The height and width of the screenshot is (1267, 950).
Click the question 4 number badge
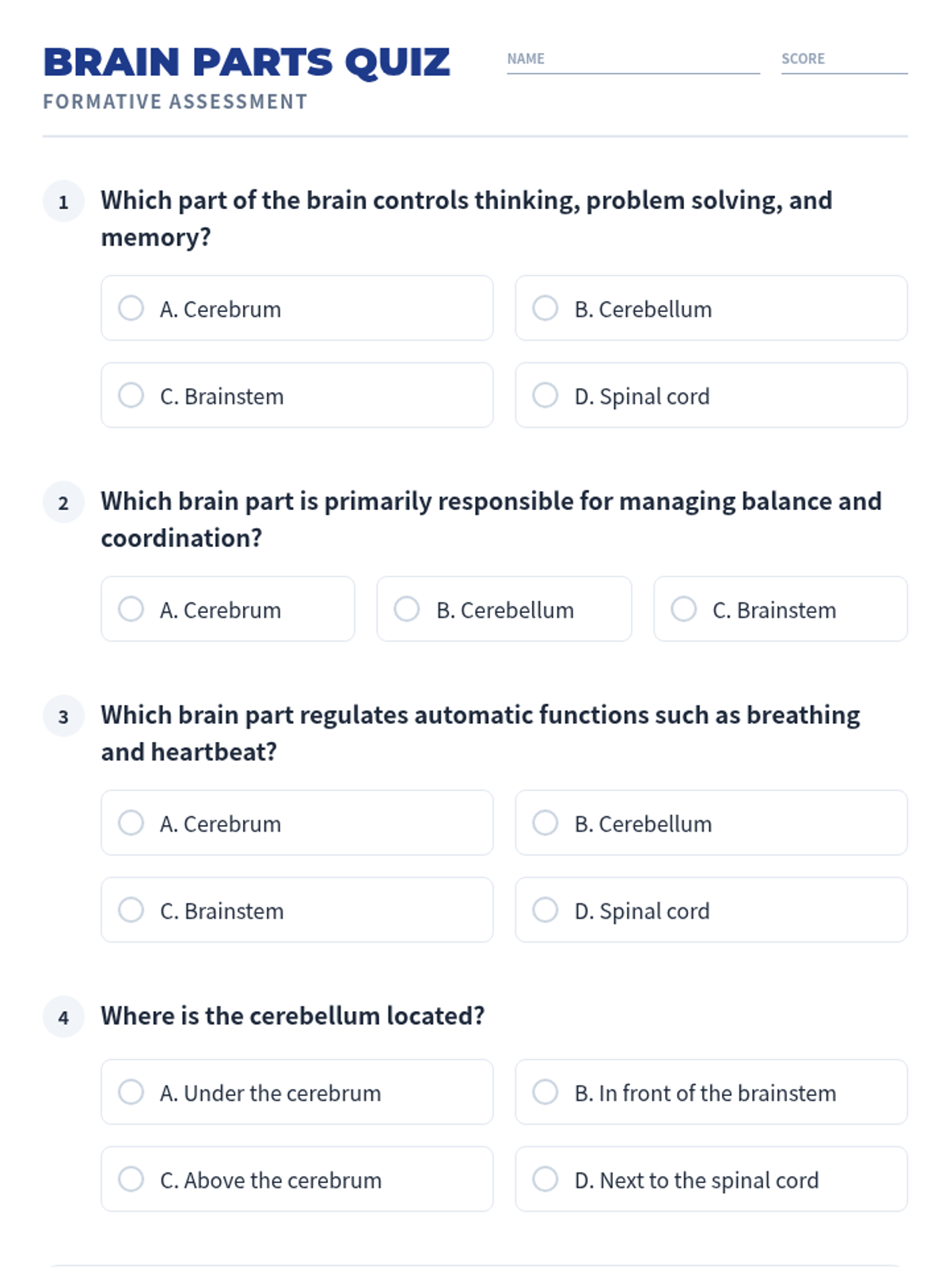click(x=63, y=1017)
